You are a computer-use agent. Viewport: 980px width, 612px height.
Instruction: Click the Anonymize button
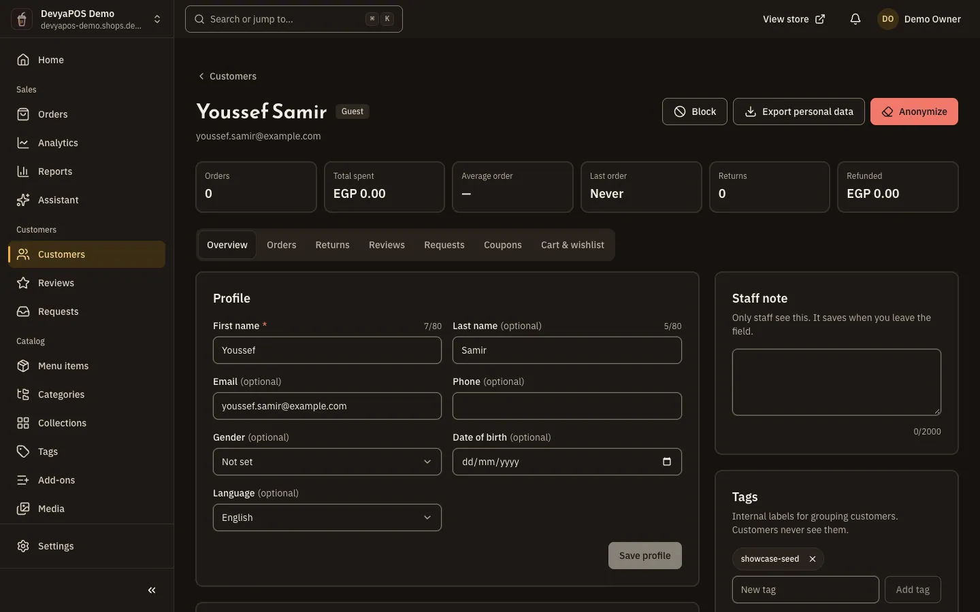914,112
